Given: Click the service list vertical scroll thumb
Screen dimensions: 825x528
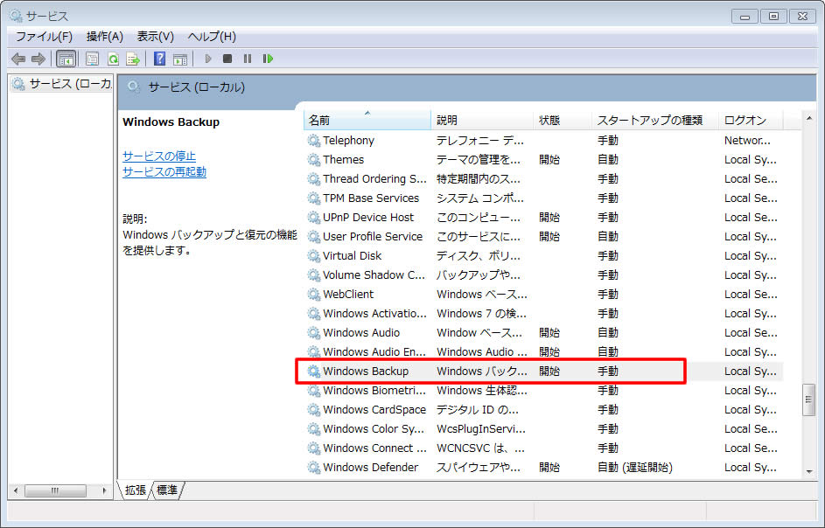Looking at the screenshot, I should pyautogui.click(x=808, y=400).
